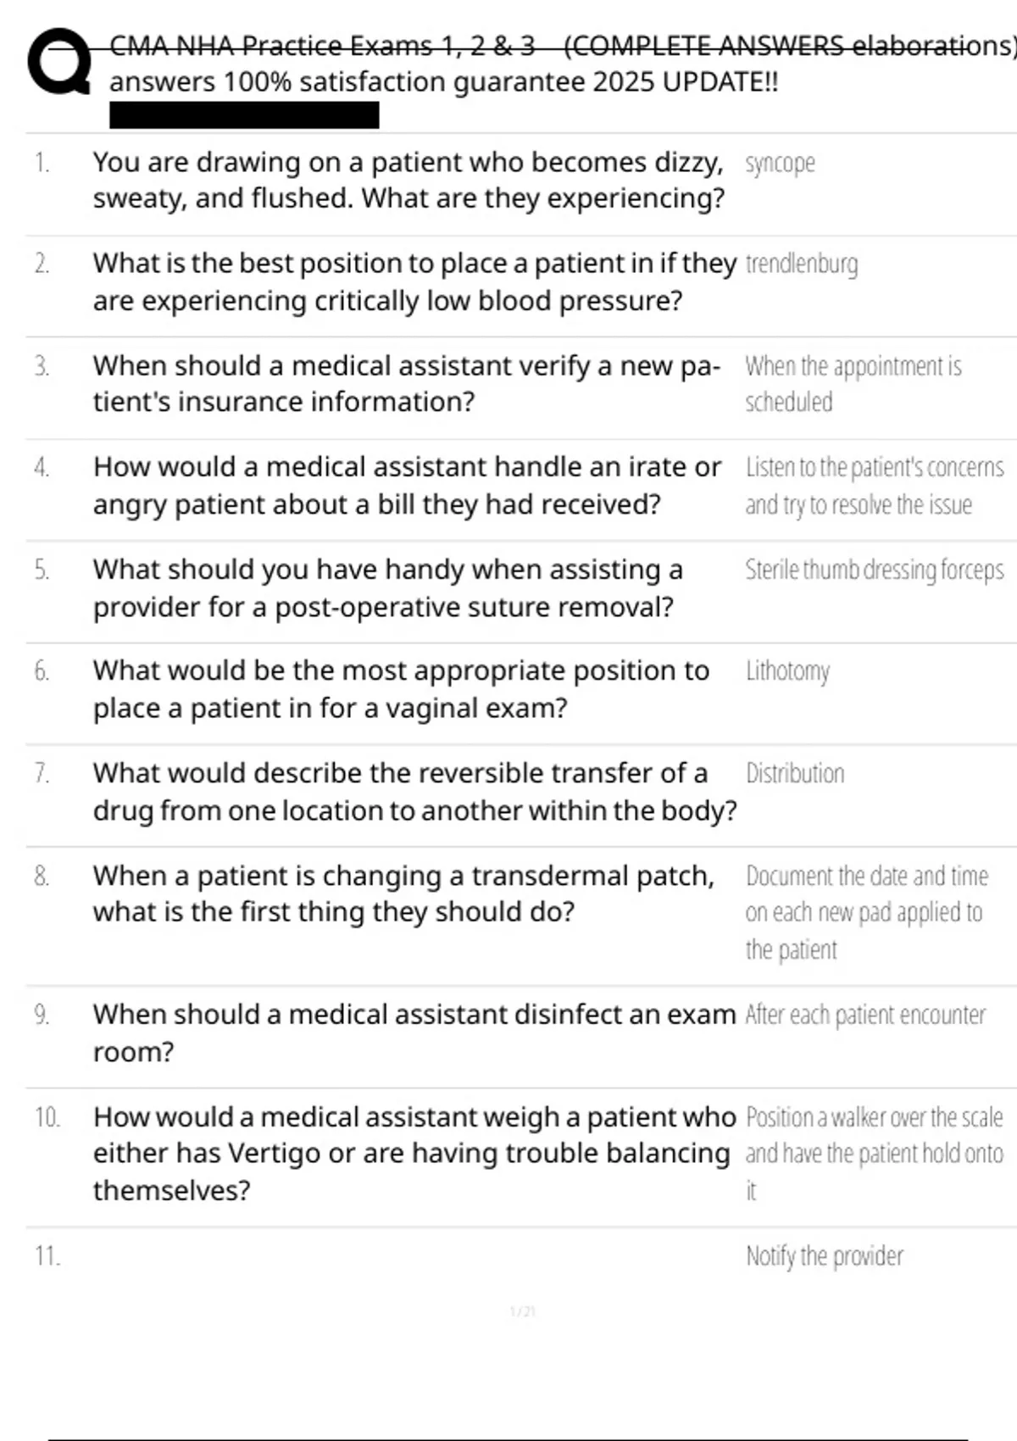Click the answer 'Lithotomy'

coord(787,670)
